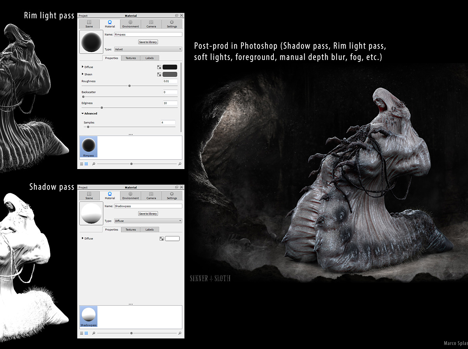Switch to Textures tab in Shadowpass panel
This screenshot has height=349, width=468.
tap(131, 230)
